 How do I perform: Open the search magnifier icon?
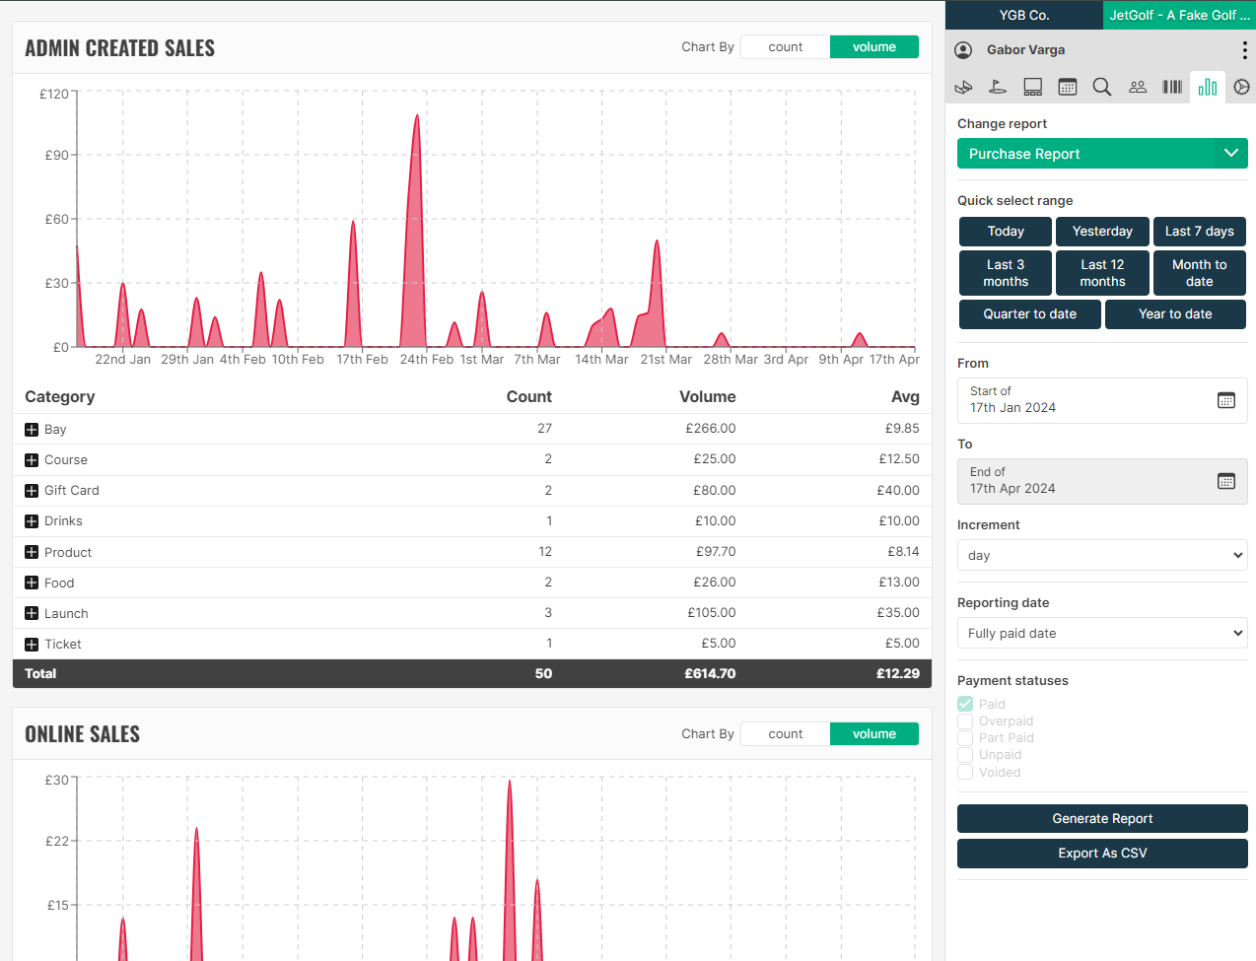click(x=1102, y=87)
